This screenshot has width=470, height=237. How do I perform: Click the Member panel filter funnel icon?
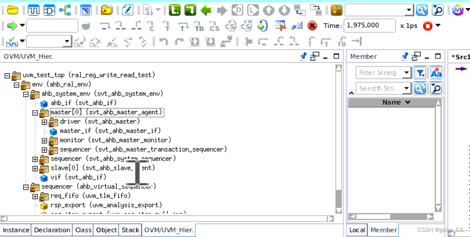420,73
